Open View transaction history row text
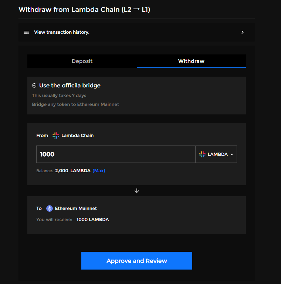The image size is (281, 284). pos(62,32)
